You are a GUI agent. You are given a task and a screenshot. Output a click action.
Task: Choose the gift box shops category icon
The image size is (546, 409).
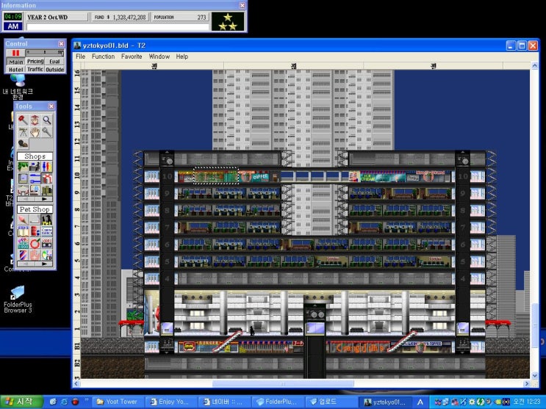pyautogui.click(x=46, y=178)
